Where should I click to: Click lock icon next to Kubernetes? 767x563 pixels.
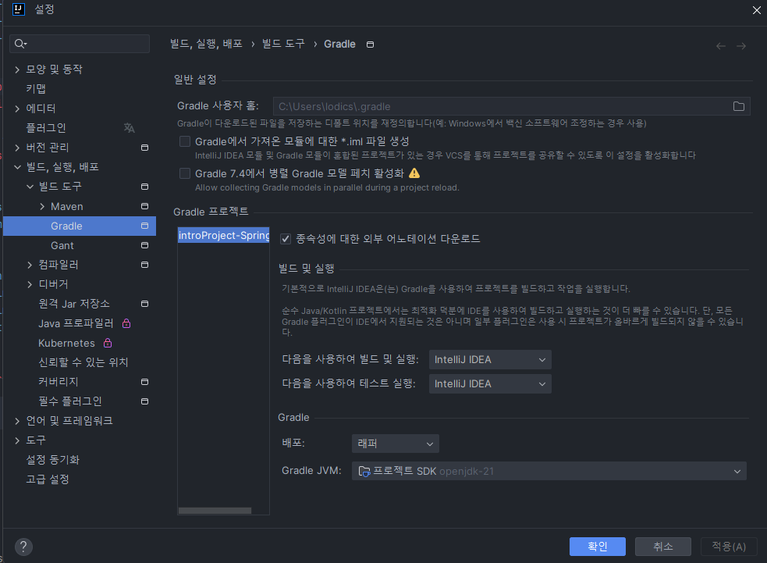(x=108, y=343)
